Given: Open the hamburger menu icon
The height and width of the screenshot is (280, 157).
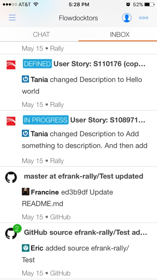Looking at the screenshot, I should click(x=12, y=18).
